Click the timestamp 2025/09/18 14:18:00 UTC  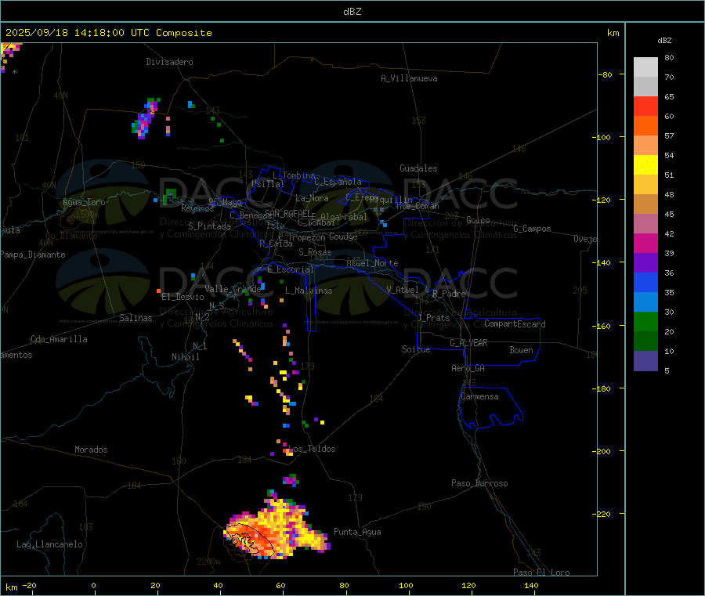78,33
